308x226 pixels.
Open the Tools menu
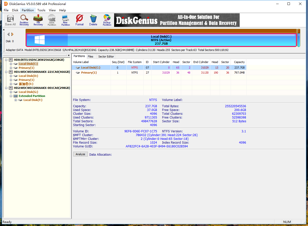(x=41, y=10)
